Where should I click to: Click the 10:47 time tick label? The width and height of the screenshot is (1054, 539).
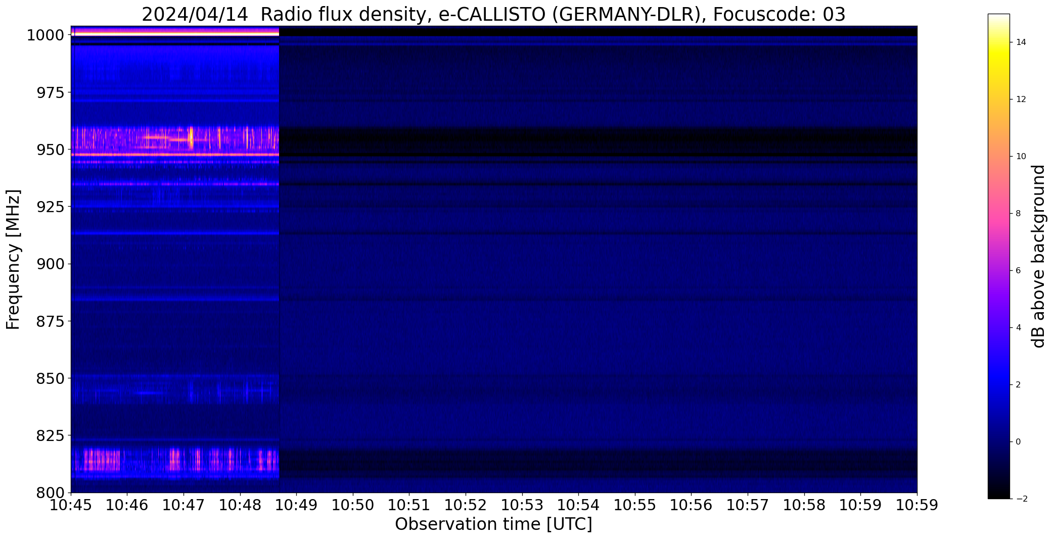pyautogui.click(x=184, y=505)
